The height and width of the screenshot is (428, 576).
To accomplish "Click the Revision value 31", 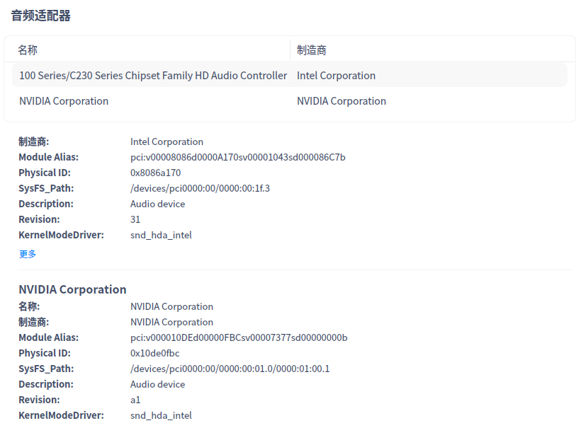I will coord(135,219).
